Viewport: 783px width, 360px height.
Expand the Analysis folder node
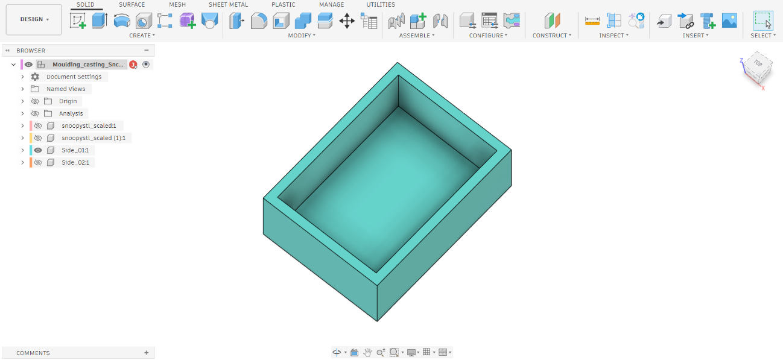pyautogui.click(x=23, y=113)
